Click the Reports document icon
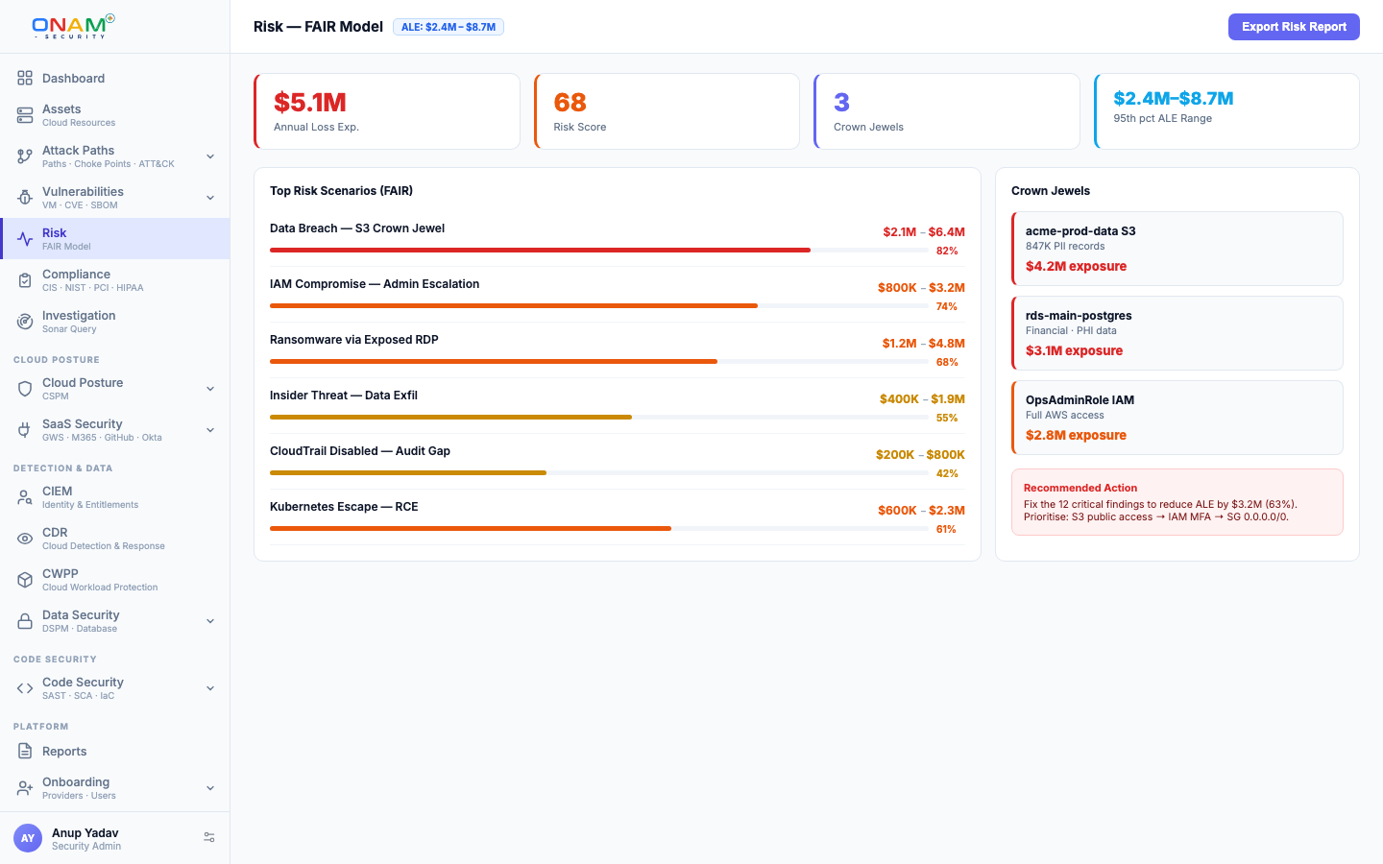The image size is (1383, 864). coord(25,751)
